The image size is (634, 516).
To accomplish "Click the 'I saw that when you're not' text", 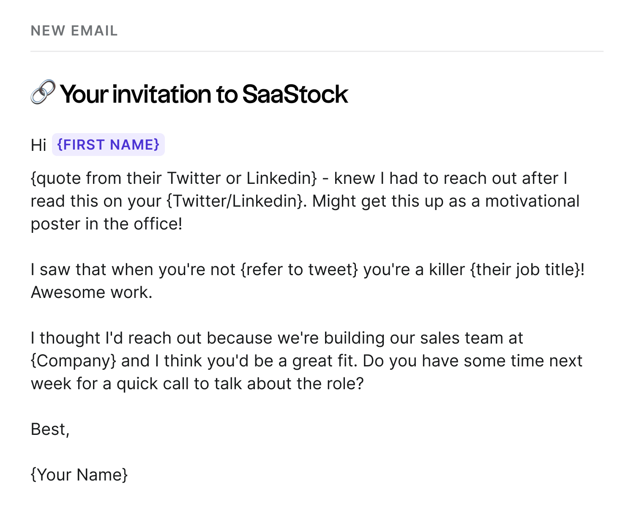I will tap(133, 270).
